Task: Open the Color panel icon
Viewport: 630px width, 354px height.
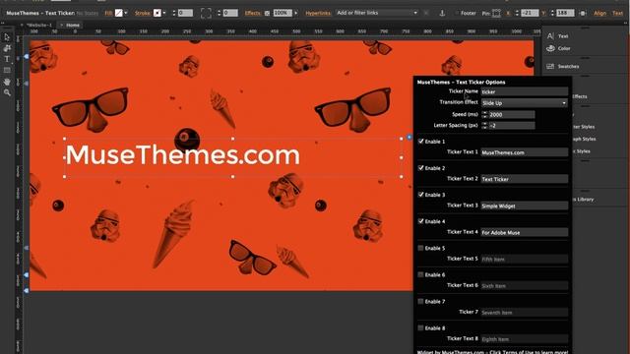Action: (x=550, y=48)
